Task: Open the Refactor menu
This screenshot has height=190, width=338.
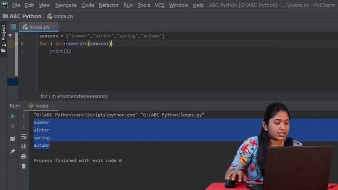Action: coord(109,5)
